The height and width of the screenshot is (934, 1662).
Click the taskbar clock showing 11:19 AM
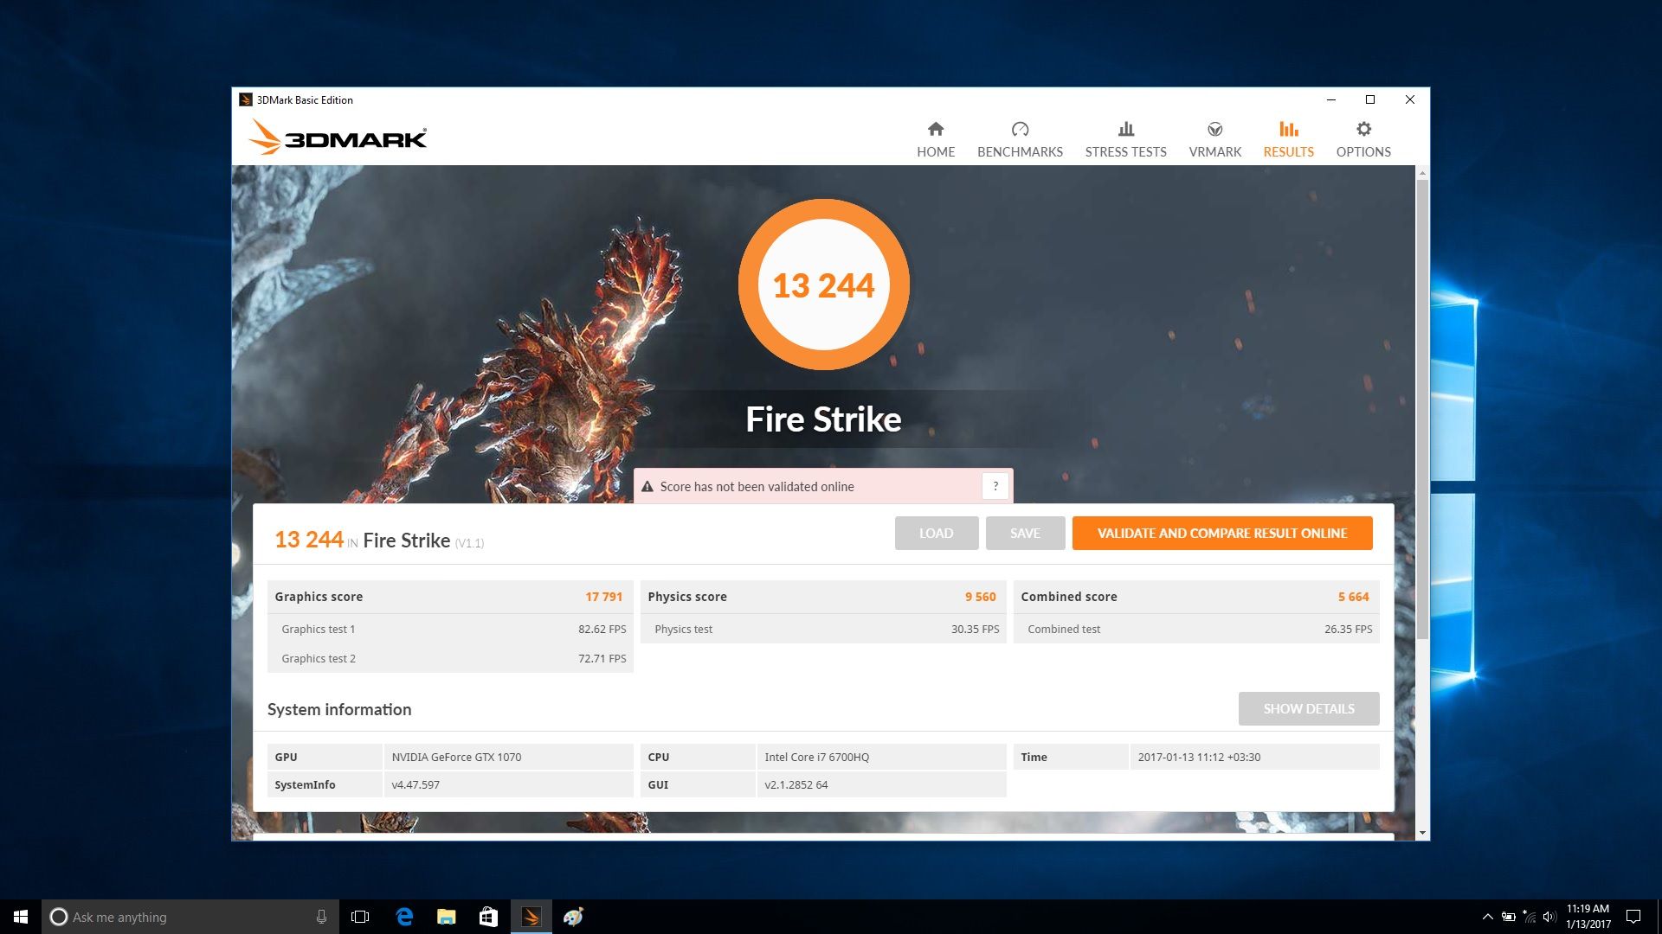pyautogui.click(x=1588, y=917)
